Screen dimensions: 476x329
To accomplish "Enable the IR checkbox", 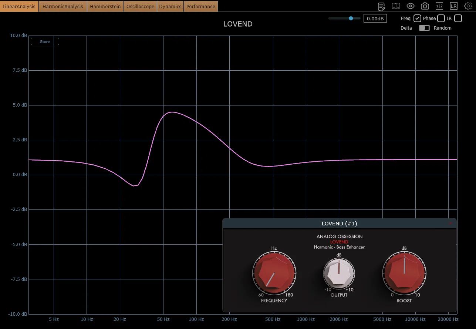I will (458, 18).
